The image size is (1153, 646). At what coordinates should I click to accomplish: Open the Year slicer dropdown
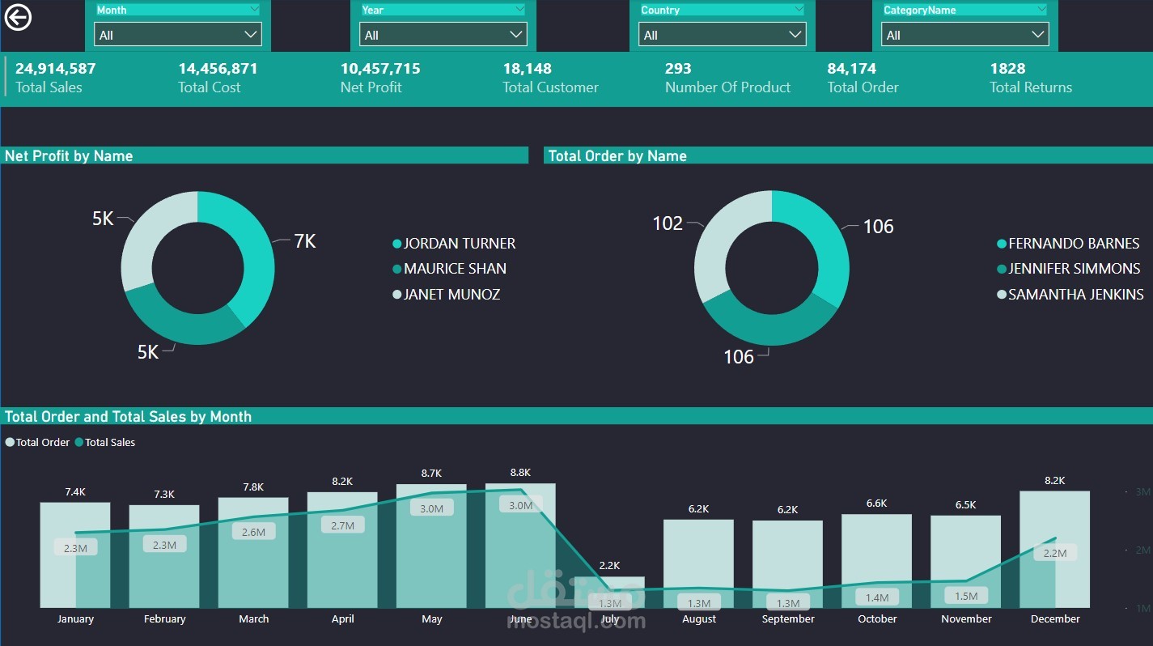click(443, 35)
